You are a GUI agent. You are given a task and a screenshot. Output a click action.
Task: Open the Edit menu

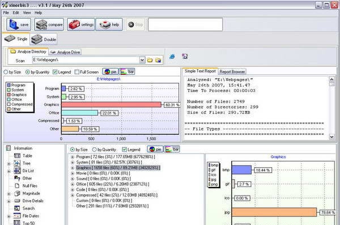[x=16, y=13]
